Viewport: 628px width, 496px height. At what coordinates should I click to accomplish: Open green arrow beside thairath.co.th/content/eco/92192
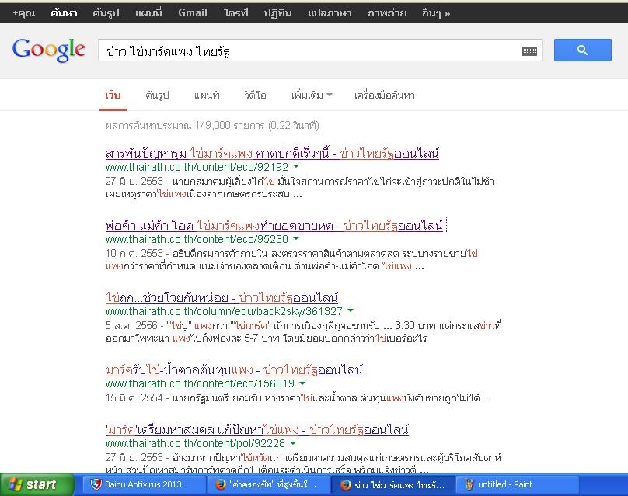click(296, 166)
